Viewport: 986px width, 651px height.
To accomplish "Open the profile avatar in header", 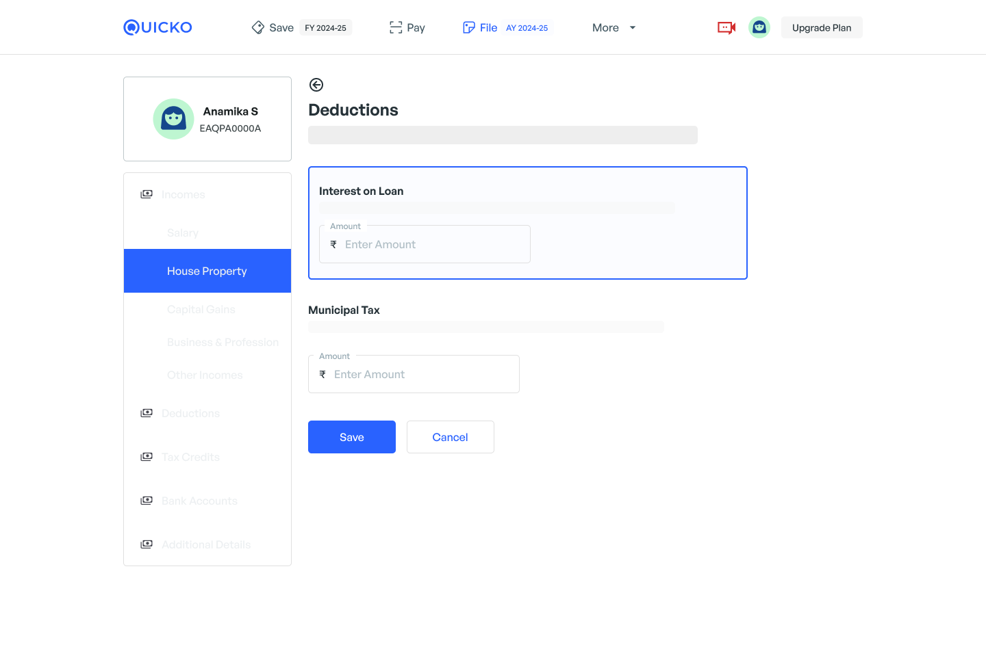I will point(759,27).
